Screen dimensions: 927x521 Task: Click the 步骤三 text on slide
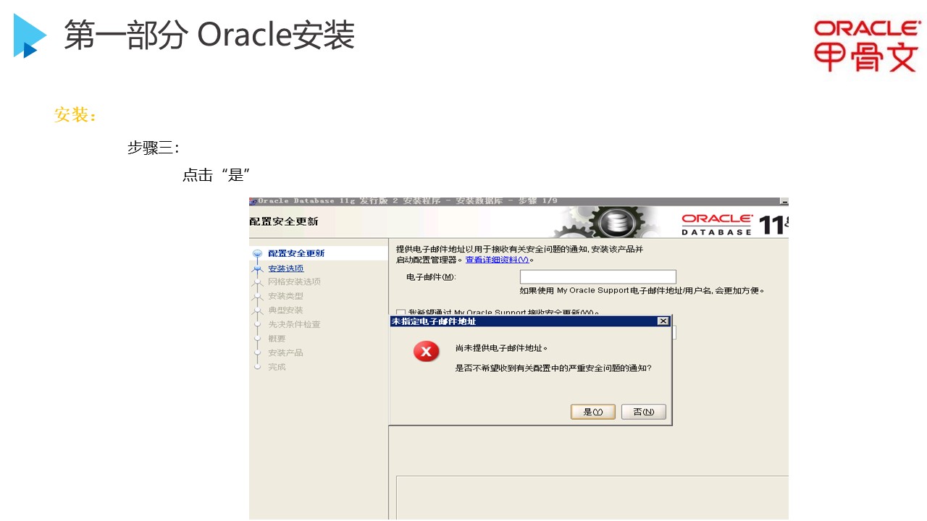point(153,148)
